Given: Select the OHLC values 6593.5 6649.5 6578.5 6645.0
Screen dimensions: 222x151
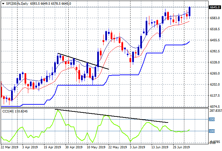Looking at the screenshot, I should tap(50, 4).
